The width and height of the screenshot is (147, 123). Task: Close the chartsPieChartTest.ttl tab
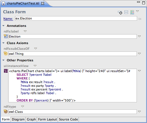[x=43, y=3]
